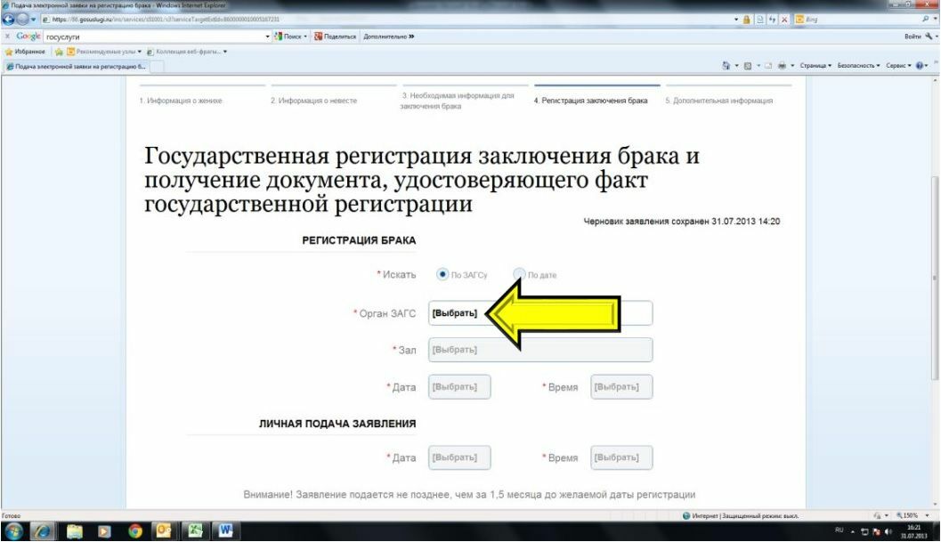
Task: Click the volume speaker icon in system tray
Action: (888, 532)
